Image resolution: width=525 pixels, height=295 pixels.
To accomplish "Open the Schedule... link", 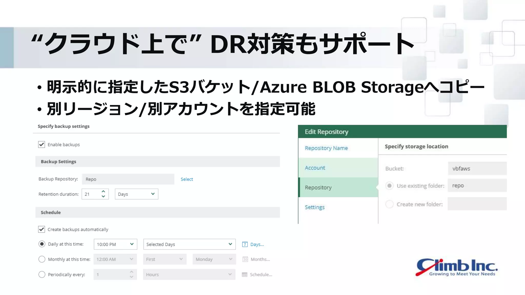I will coord(261,275).
